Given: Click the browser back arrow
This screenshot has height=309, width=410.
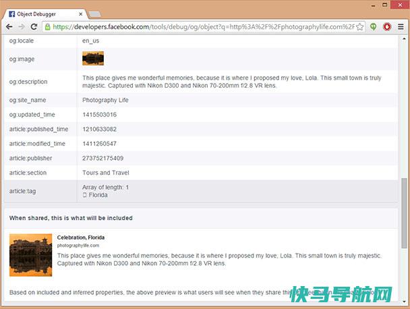Looking at the screenshot, I should click(9, 27).
